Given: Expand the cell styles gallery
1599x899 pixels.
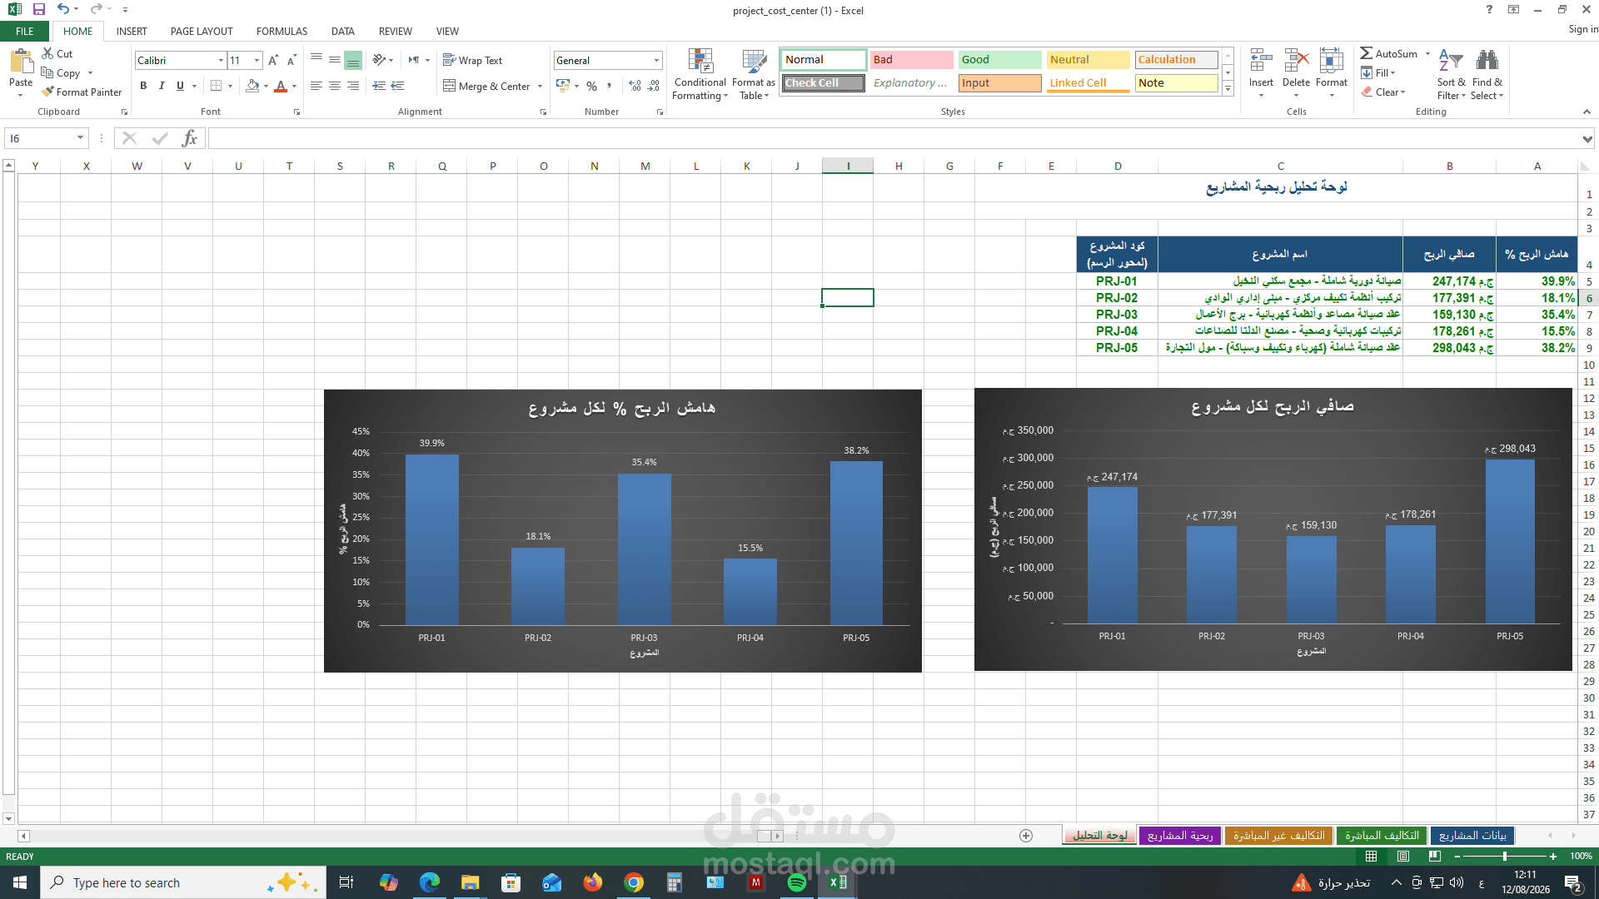Looking at the screenshot, I should pyautogui.click(x=1228, y=89).
